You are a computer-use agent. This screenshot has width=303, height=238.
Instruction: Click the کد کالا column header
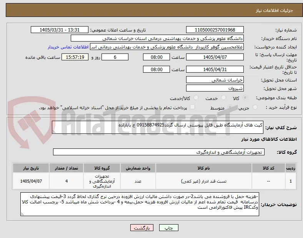pos(269,168)
